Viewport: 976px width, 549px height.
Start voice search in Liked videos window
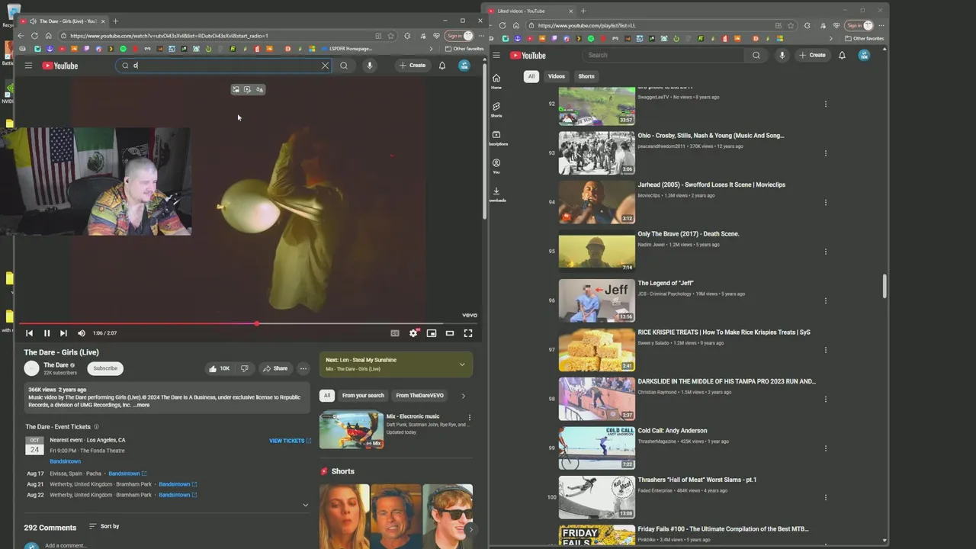point(782,55)
